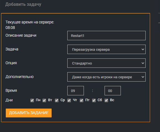Click the chevron arrow of Опция dropdown
160x132 pixels.
[143, 63]
